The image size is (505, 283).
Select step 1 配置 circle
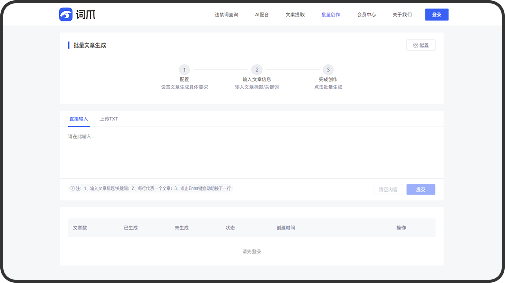pos(184,70)
